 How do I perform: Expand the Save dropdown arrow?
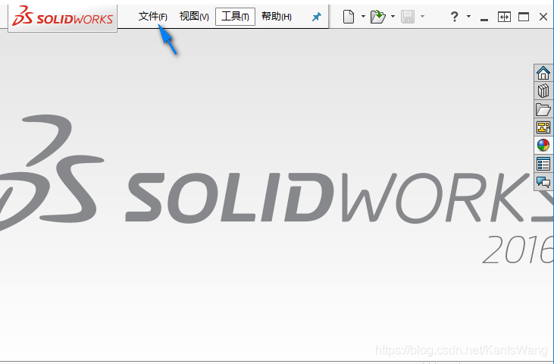422,16
